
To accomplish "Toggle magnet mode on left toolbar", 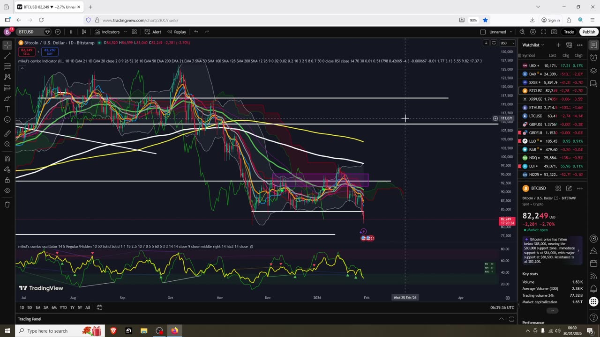I will click(7, 158).
